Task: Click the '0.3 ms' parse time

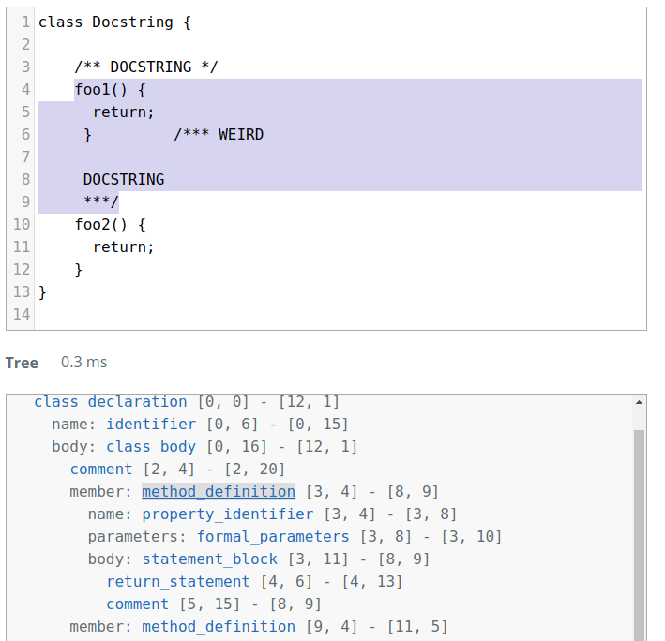Action: (x=84, y=363)
